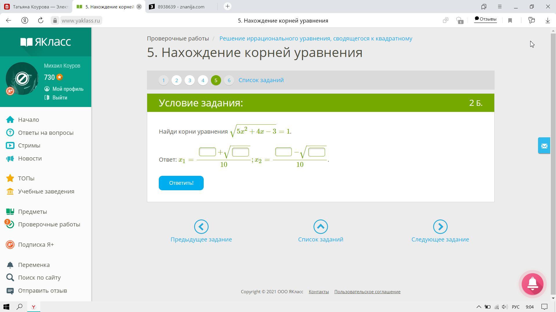Select current task number 5
556x312 pixels.
216,80
